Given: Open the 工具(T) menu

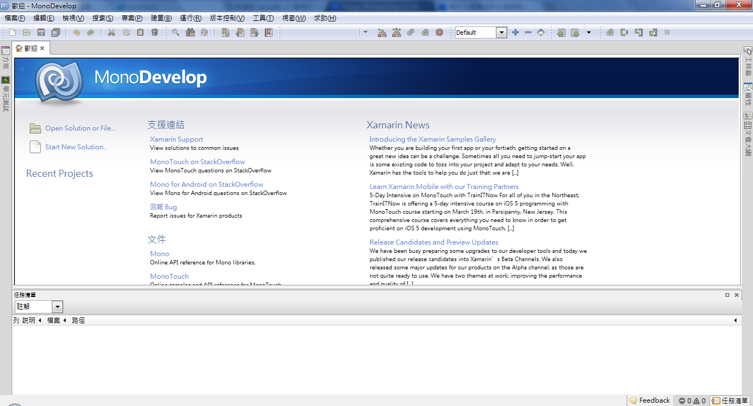Looking at the screenshot, I should pos(263,18).
